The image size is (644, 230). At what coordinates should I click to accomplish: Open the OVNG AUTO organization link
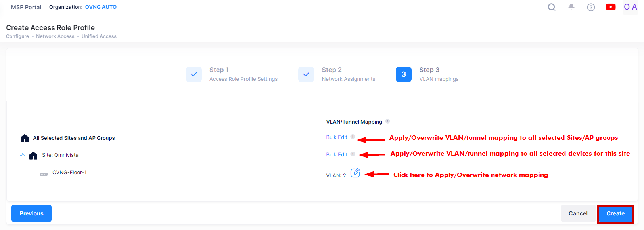click(x=101, y=7)
